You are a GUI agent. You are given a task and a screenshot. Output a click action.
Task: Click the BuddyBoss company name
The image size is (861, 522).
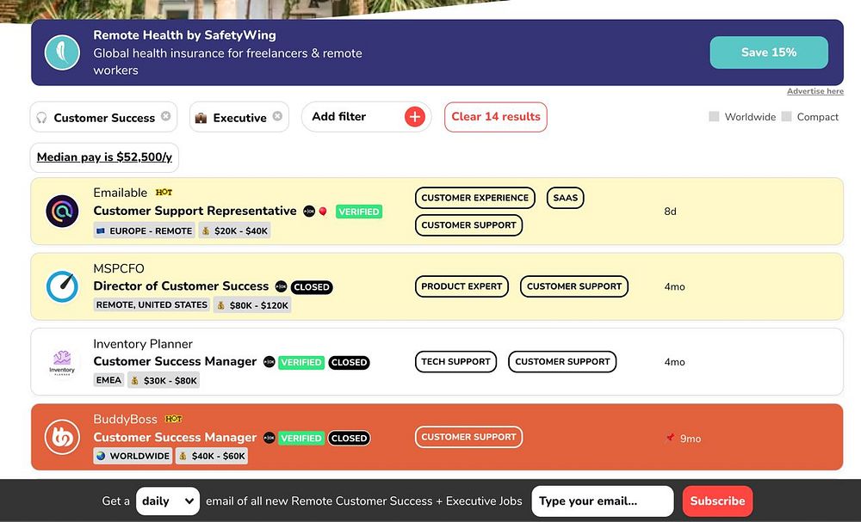(x=125, y=419)
